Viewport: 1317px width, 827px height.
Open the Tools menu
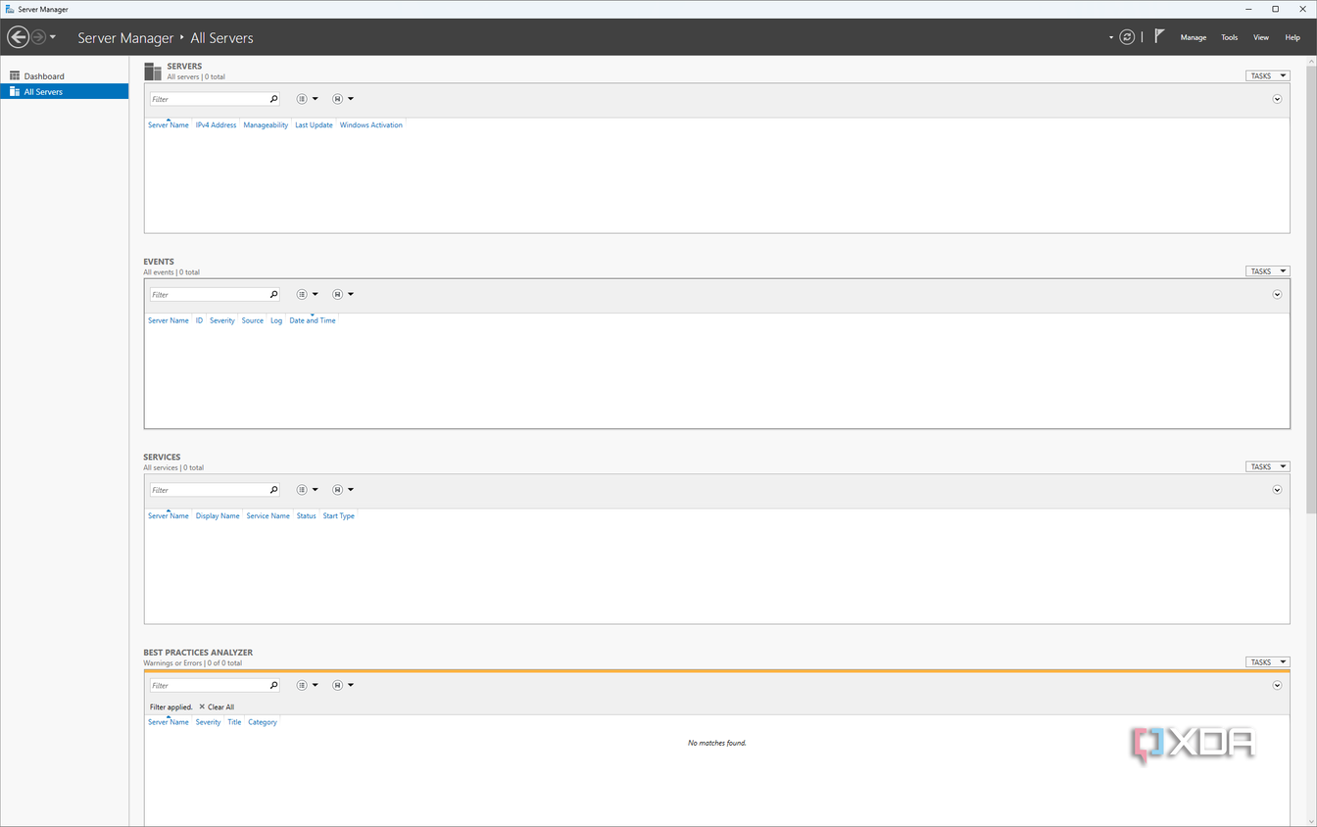[x=1229, y=37]
